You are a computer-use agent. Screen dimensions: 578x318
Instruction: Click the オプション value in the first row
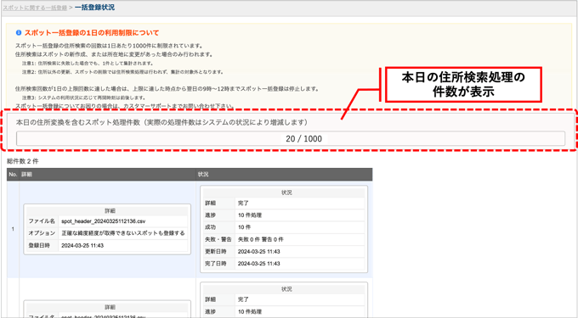click(122, 233)
